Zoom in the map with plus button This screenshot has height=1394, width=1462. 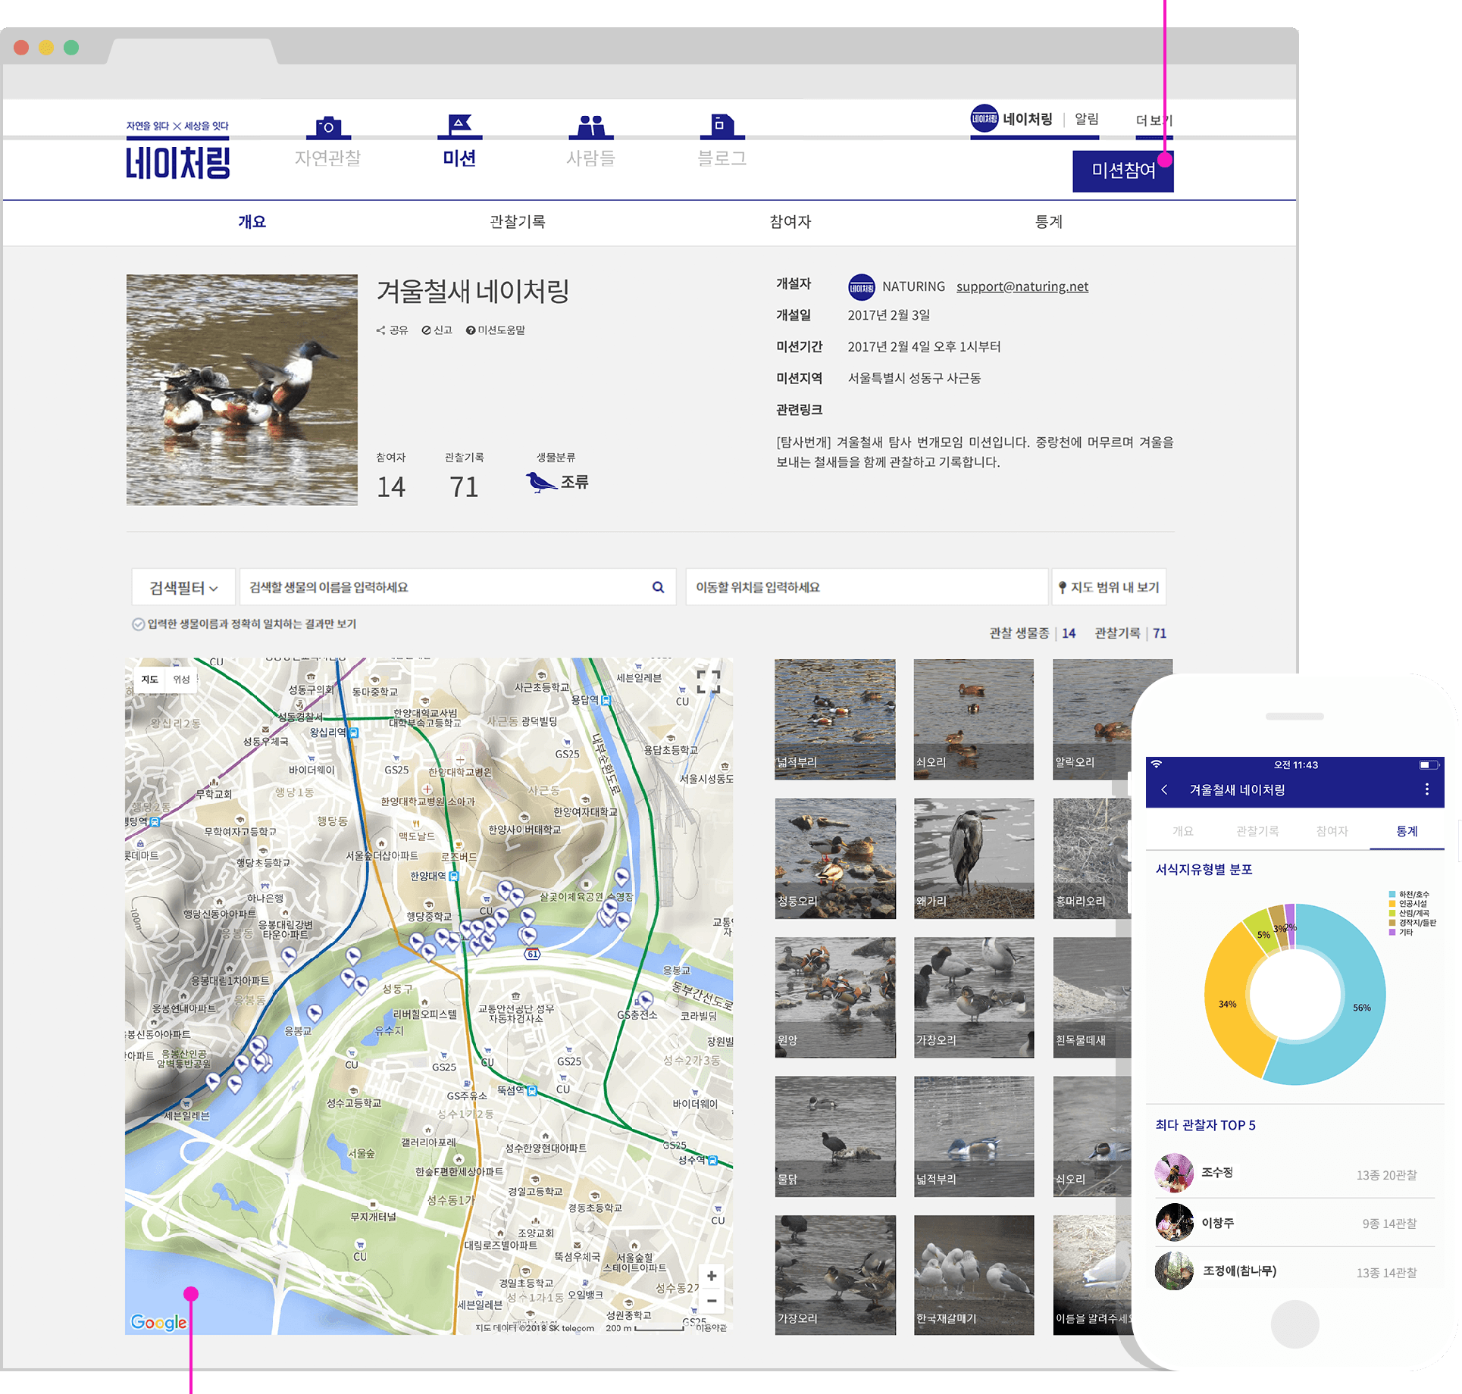tap(711, 1277)
